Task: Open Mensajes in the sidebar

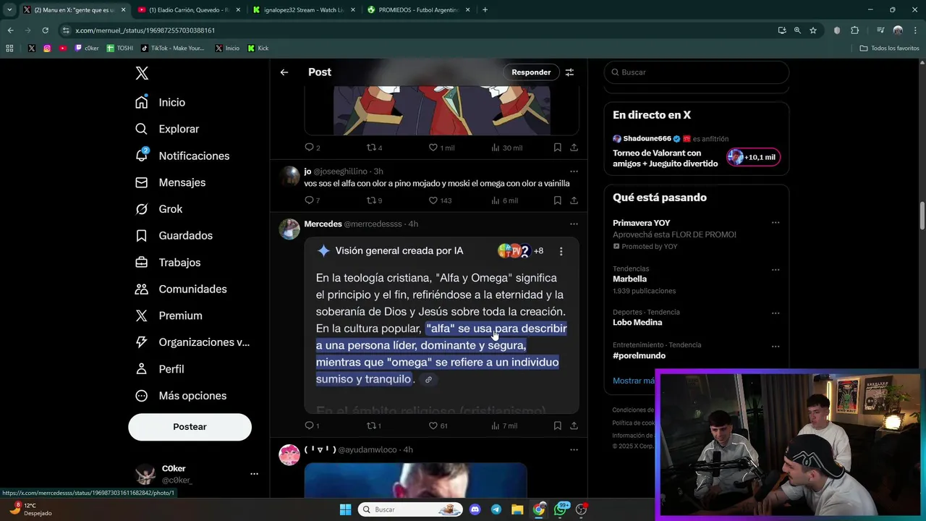Action: (170, 182)
